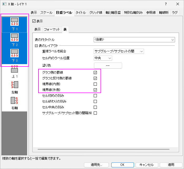Open the 表の行タイトル dropdown
184x169 pixels.
pyautogui.click(x=134, y=40)
